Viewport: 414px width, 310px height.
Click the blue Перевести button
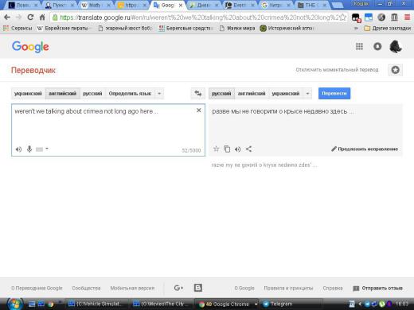(334, 93)
